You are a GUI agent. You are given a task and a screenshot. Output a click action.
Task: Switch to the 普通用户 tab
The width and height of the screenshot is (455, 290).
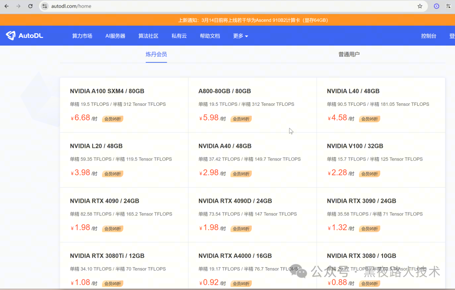click(349, 54)
